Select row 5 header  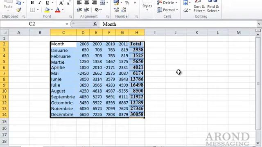(4, 62)
